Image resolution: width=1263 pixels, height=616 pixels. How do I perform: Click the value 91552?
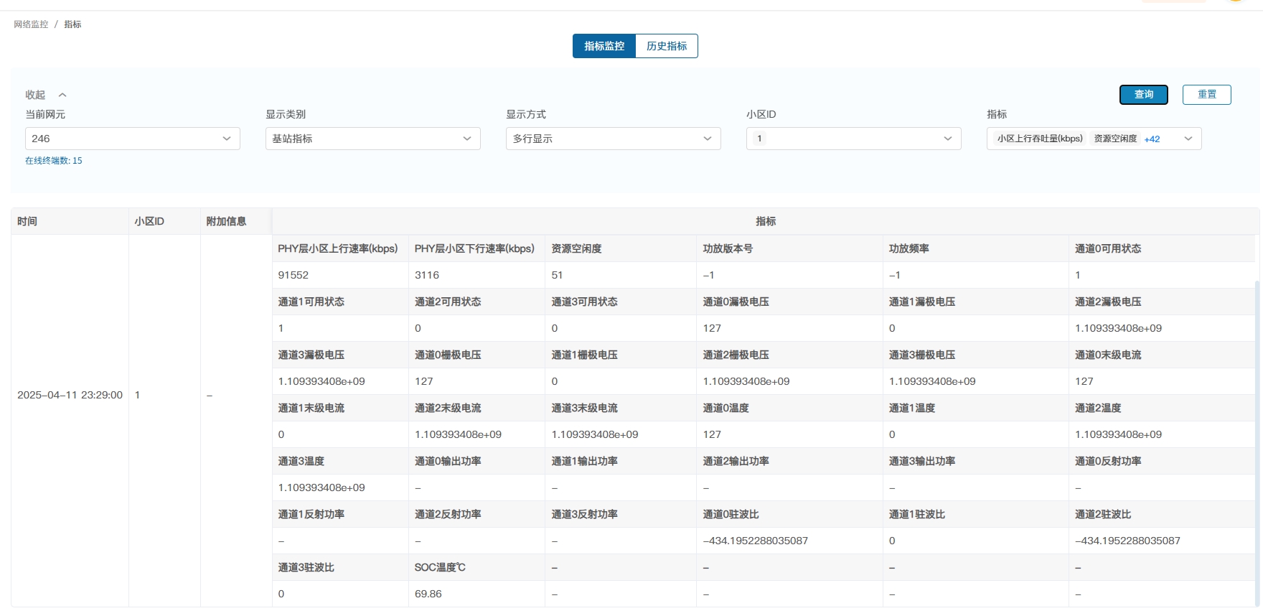[294, 275]
